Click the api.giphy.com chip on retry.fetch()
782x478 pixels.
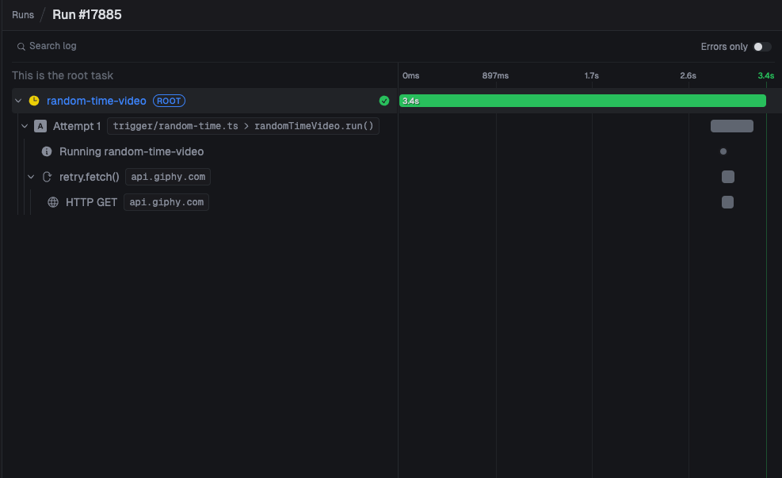[168, 177]
